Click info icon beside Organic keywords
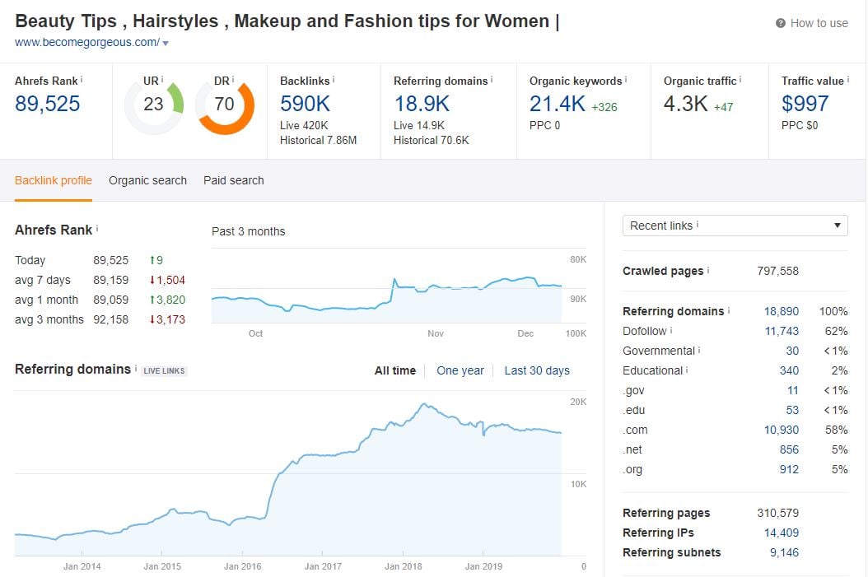Viewport: 868px width, 577px height. click(626, 80)
